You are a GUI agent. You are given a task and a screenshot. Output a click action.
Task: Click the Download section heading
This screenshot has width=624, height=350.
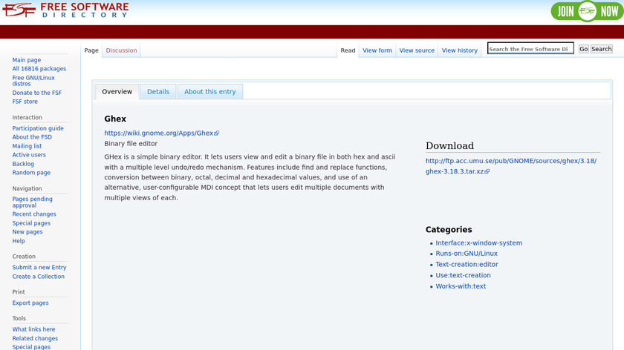pos(449,146)
